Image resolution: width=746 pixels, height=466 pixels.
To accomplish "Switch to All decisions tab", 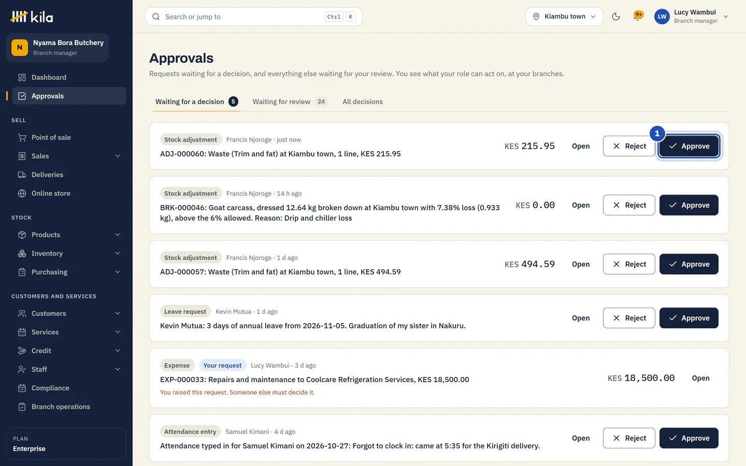I will click(x=363, y=101).
